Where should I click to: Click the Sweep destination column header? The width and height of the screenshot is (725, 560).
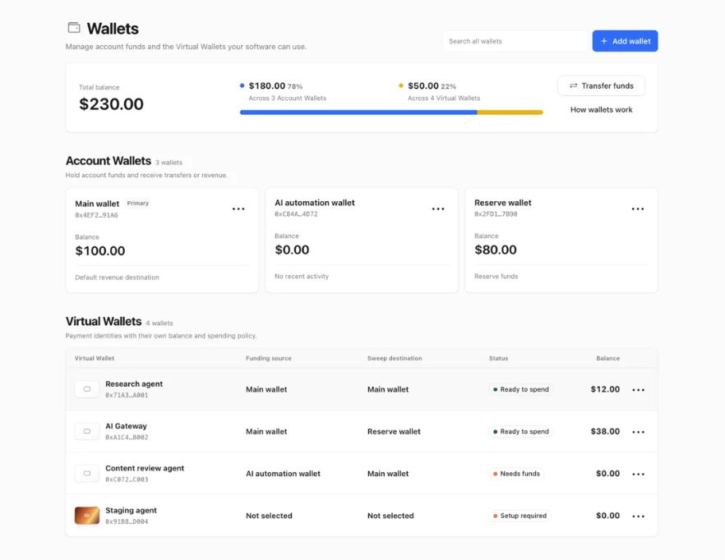(395, 358)
